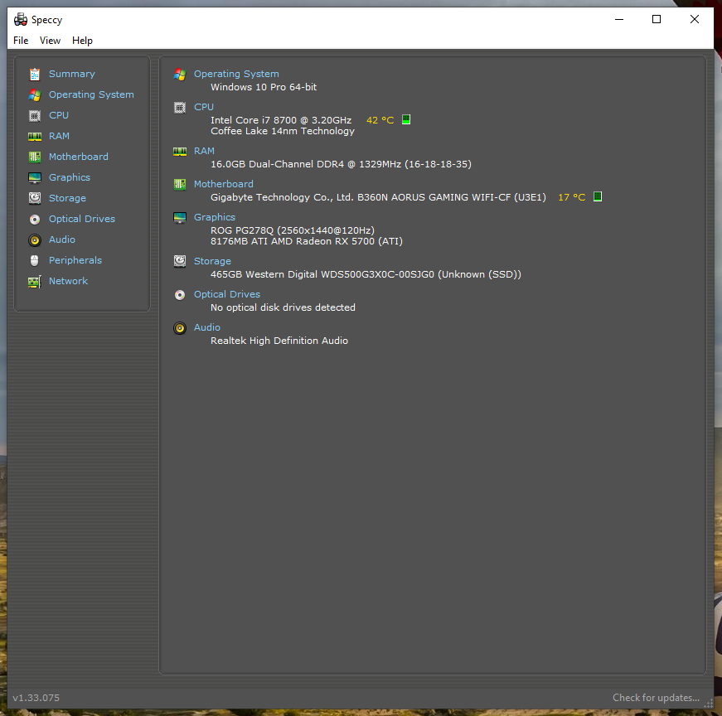Click the Storage heading in main panel
Image resolution: width=722 pixels, height=716 pixels.
(212, 261)
